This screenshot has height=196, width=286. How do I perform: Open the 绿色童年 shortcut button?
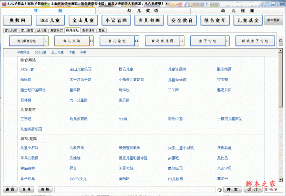click(x=215, y=20)
